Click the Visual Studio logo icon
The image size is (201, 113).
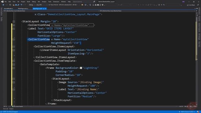point(2,2)
